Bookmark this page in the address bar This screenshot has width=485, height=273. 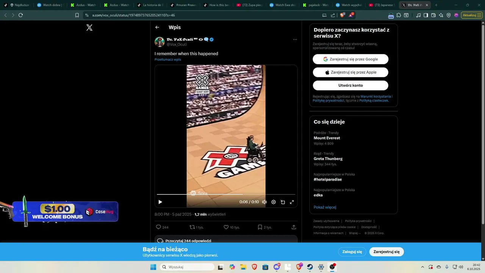click(77, 15)
